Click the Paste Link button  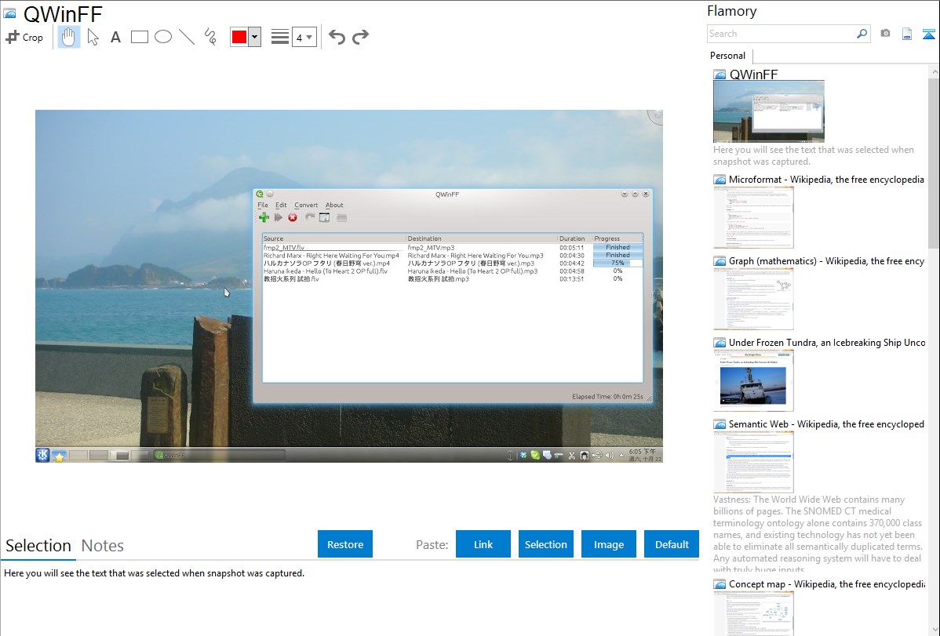[x=483, y=544]
